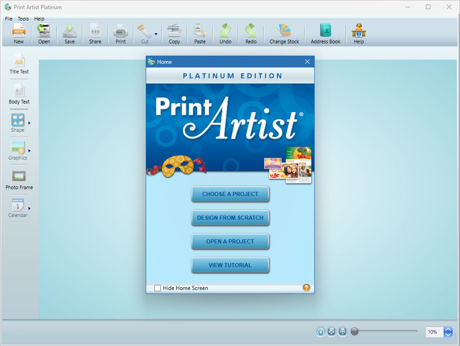
Task: Expand the Calendar tool arrow
Action: tap(29, 208)
